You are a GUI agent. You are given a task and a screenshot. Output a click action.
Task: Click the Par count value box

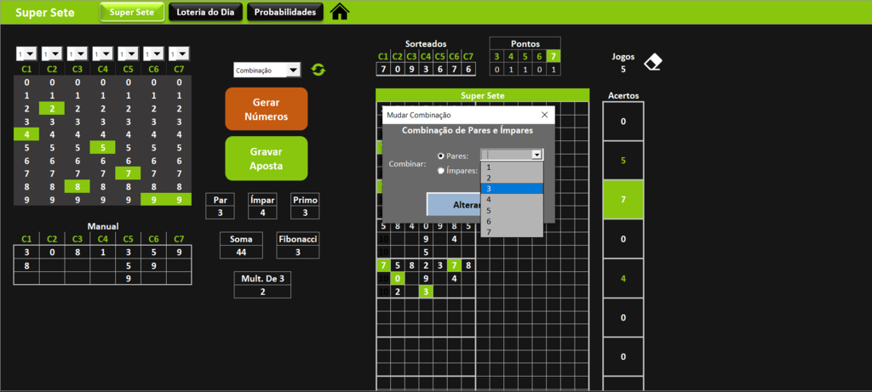tap(221, 212)
